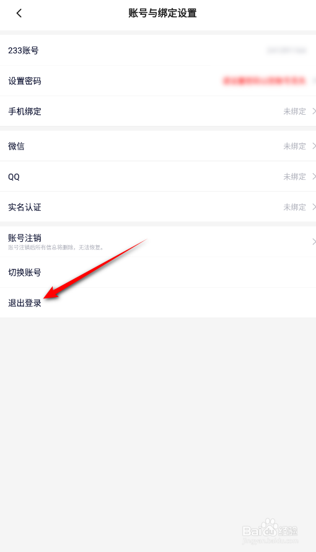Open the QQ binding row
The height and width of the screenshot is (552, 316).
tap(158, 176)
